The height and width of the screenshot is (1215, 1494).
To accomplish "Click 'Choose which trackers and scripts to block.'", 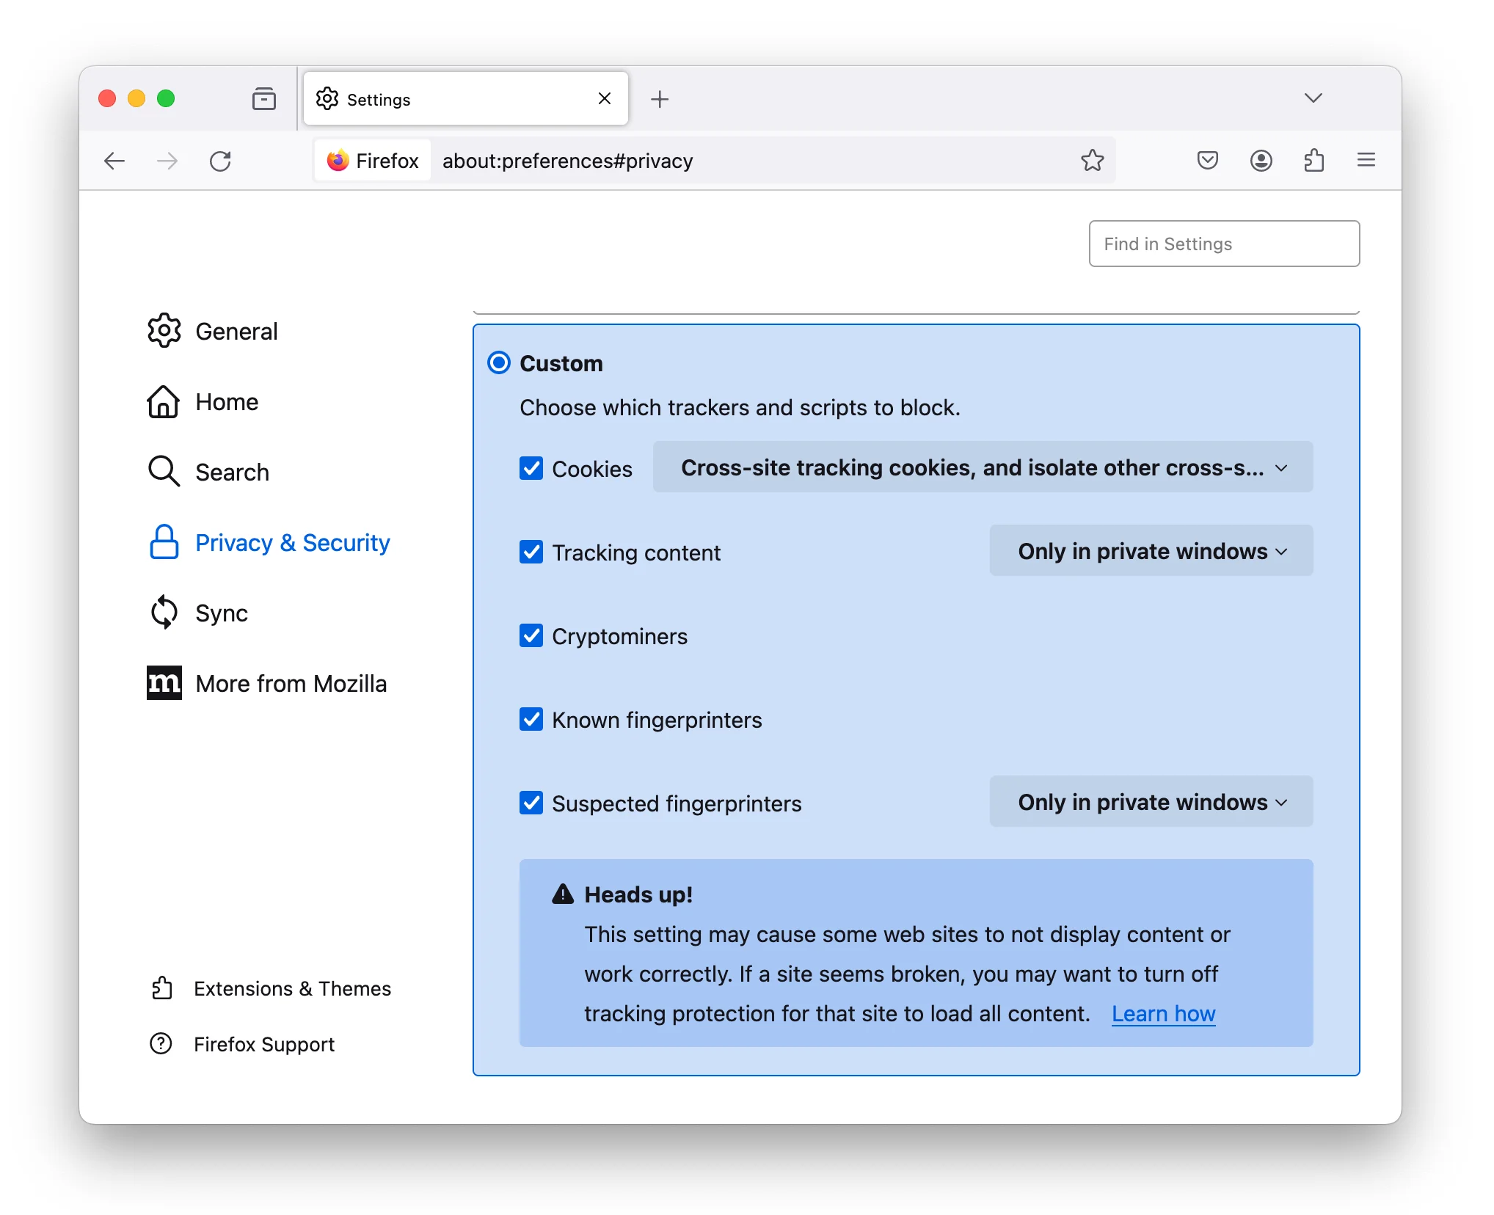I will click(740, 407).
